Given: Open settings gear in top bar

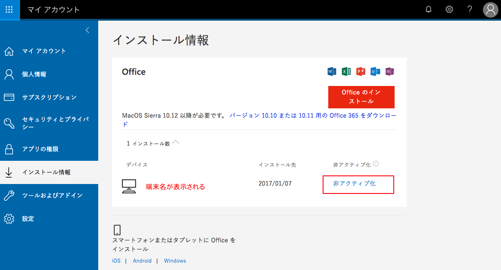Looking at the screenshot, I should coord(449,9).
